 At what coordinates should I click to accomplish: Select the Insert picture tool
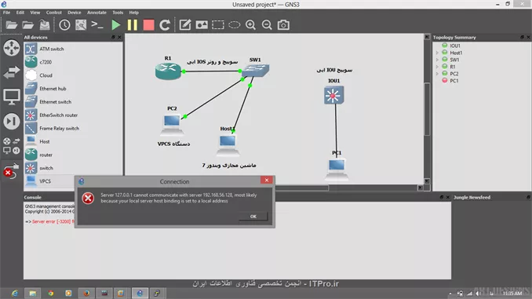point(202,25)
